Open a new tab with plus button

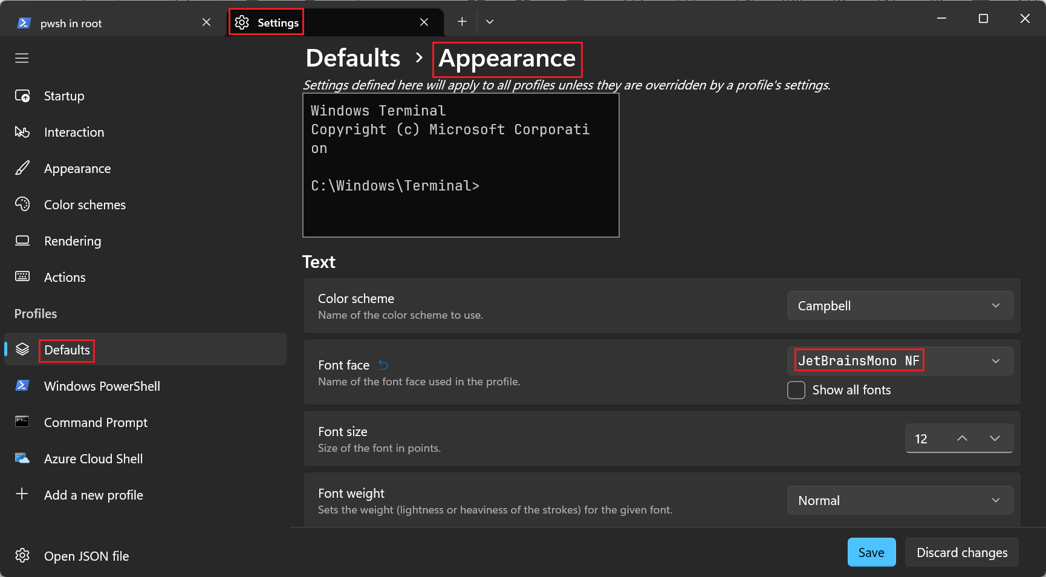tap(462, 22)
